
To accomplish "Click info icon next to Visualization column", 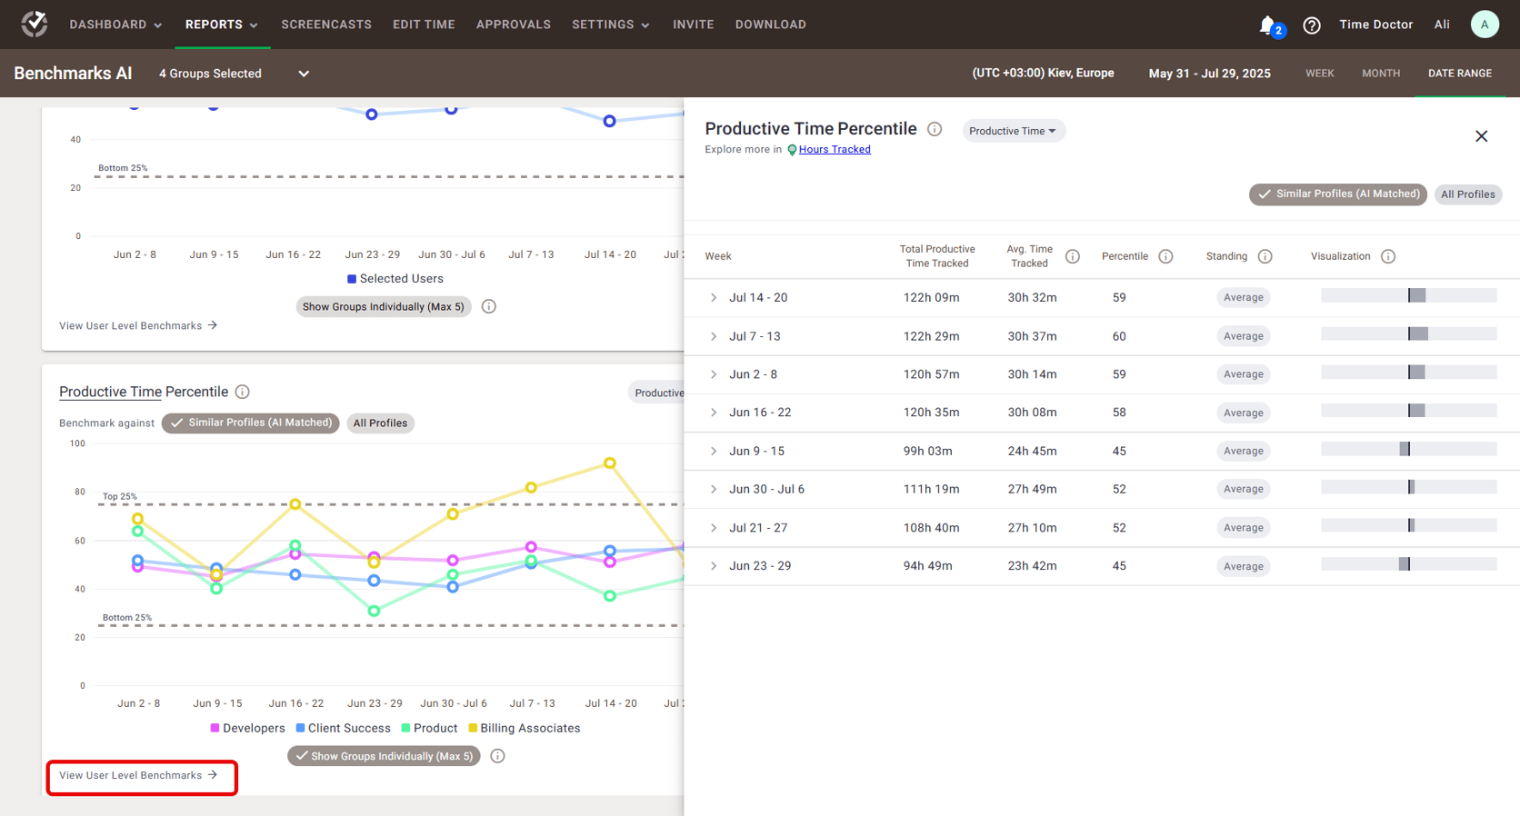I will [x=1387, y=256].
